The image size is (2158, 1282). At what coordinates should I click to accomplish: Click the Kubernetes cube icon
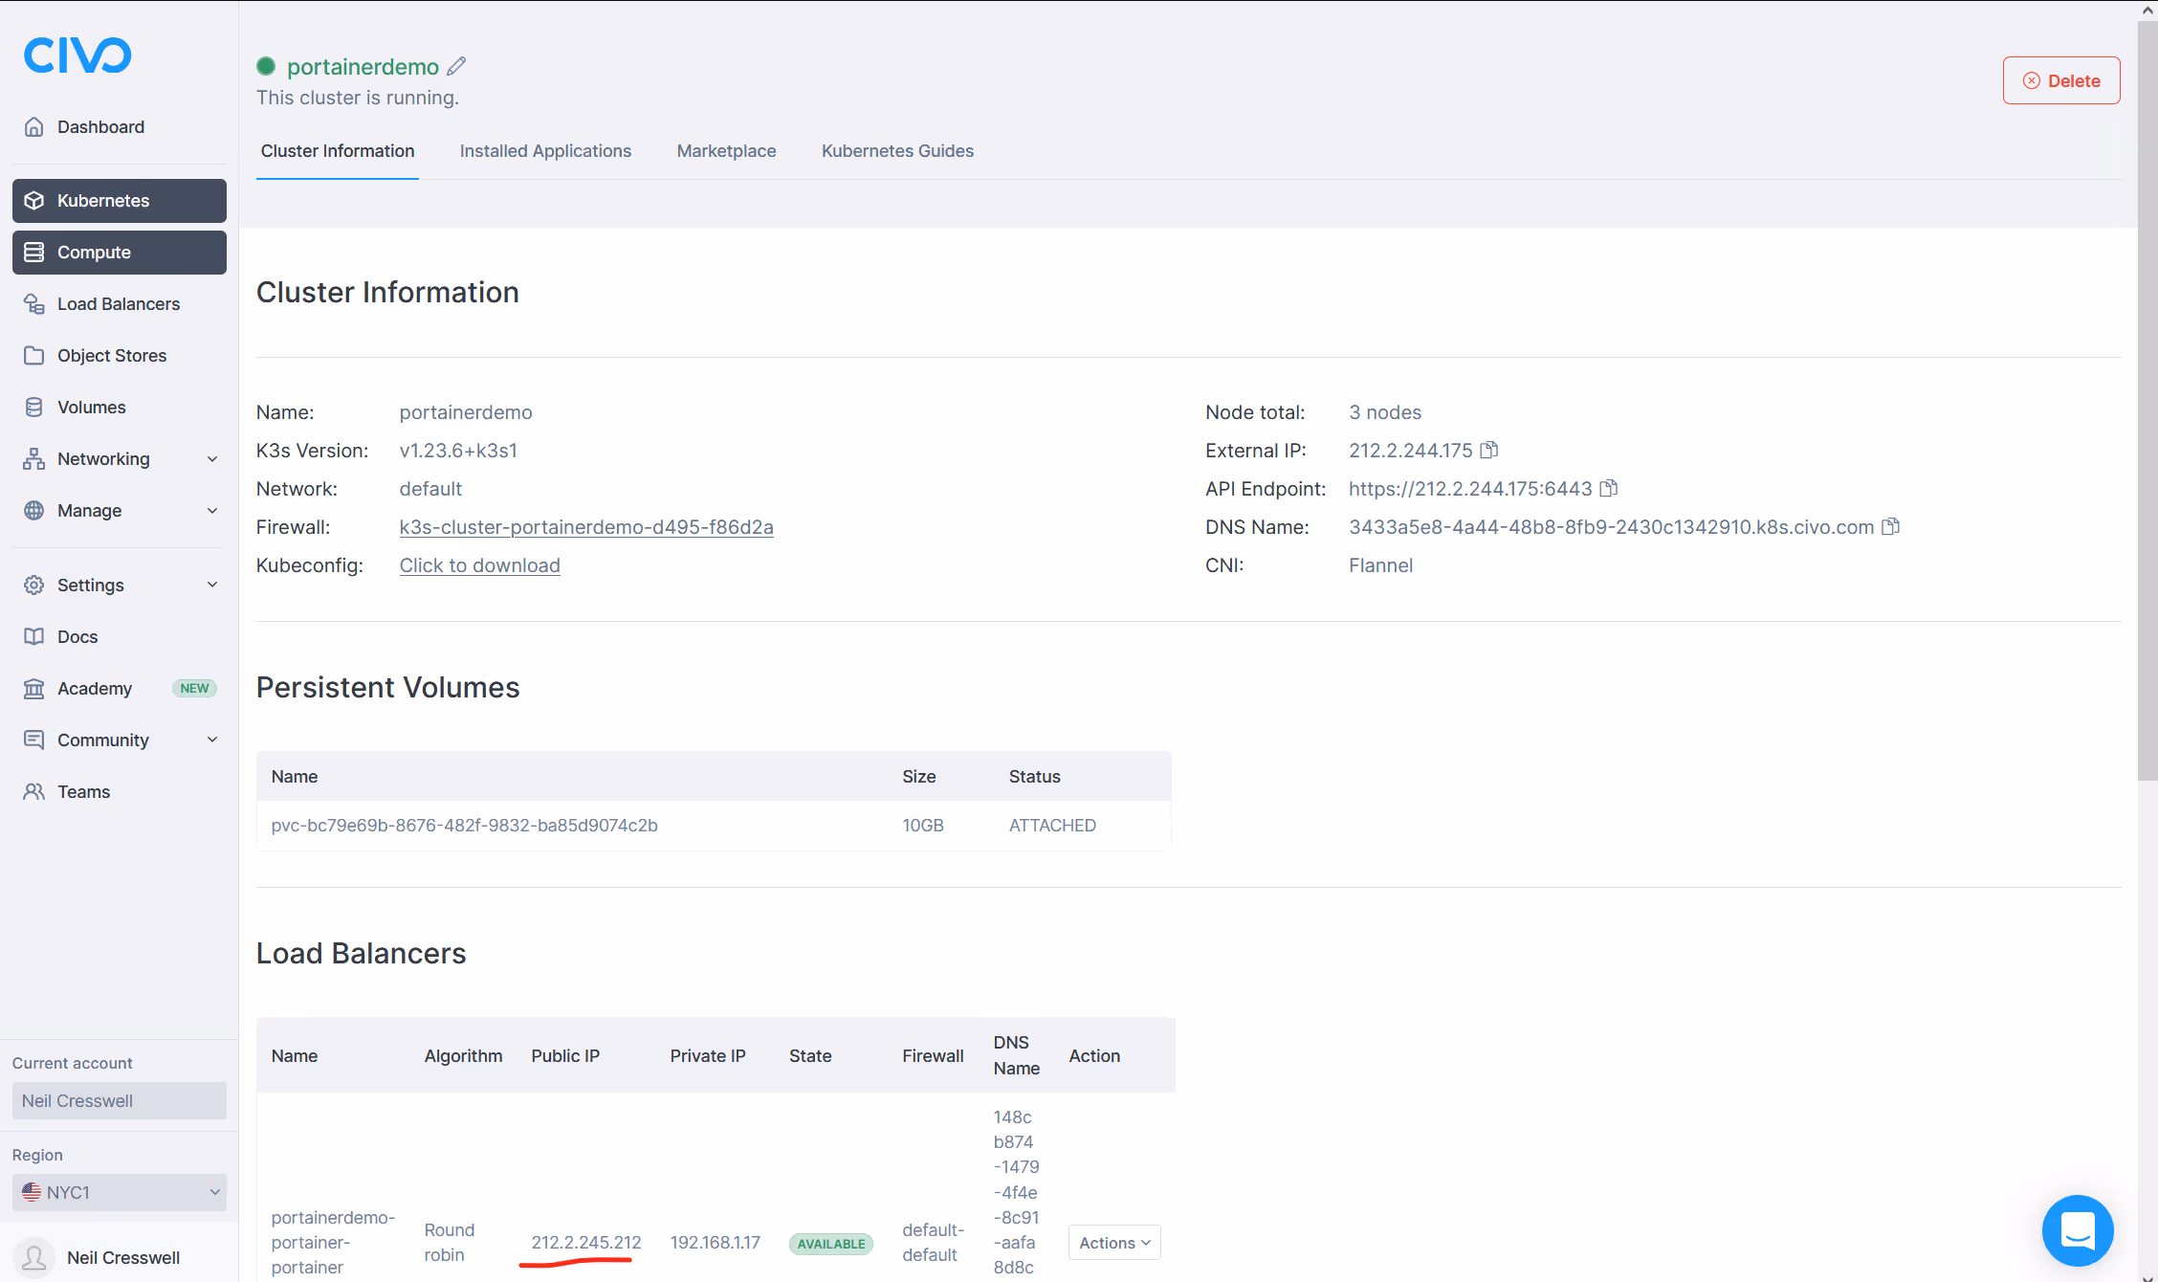[34, 200]
